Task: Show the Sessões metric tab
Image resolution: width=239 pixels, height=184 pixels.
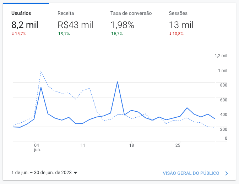Action: 178,13
